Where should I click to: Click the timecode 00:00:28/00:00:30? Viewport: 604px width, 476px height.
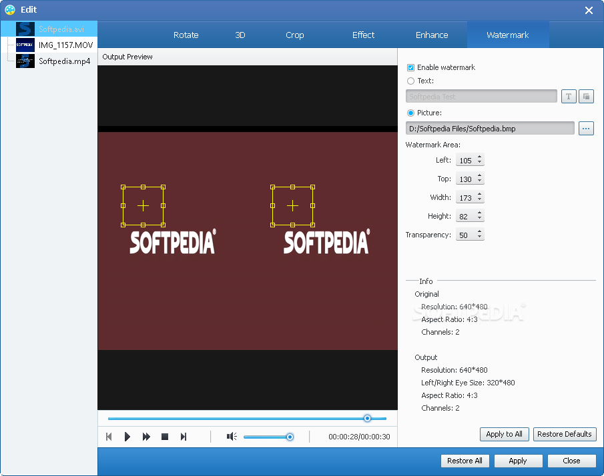pyautogui.click(x=359, y=437)
